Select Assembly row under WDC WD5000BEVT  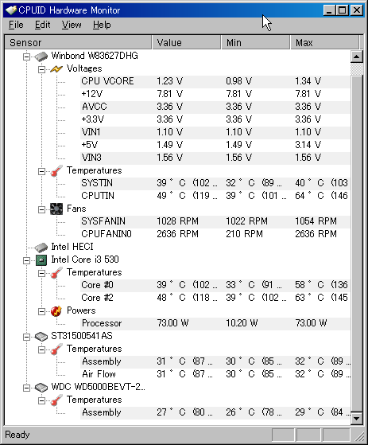pos(215,412)
